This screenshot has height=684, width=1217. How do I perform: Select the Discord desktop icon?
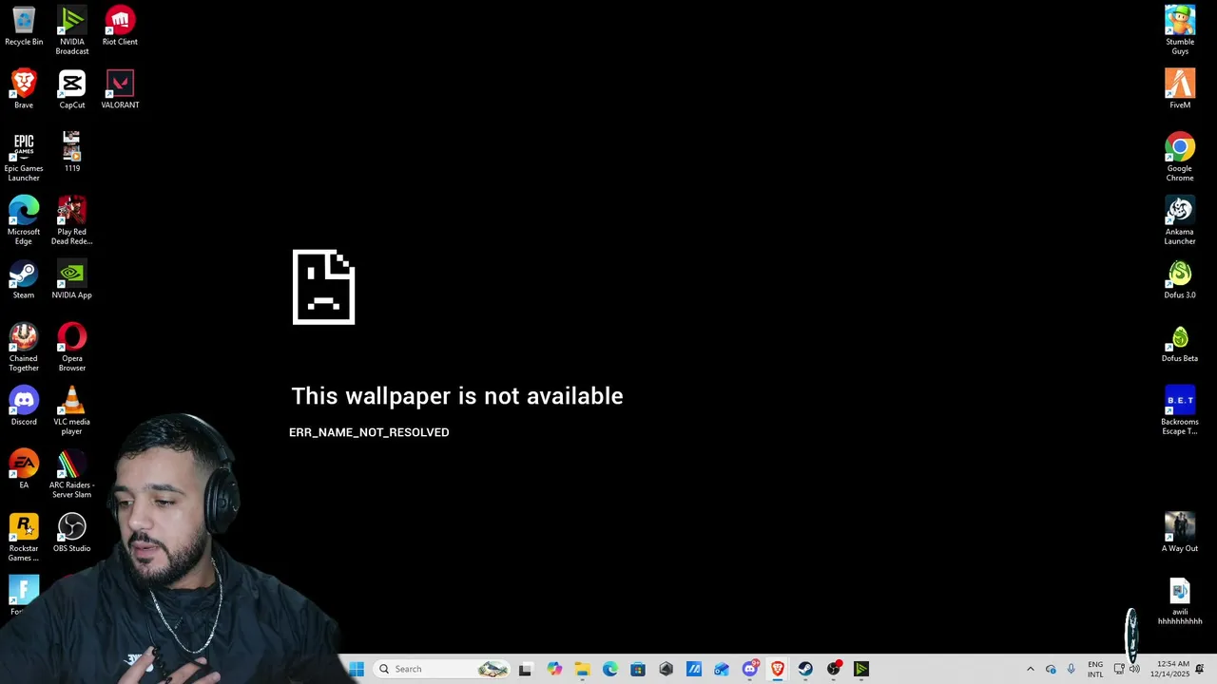[24, 406]
